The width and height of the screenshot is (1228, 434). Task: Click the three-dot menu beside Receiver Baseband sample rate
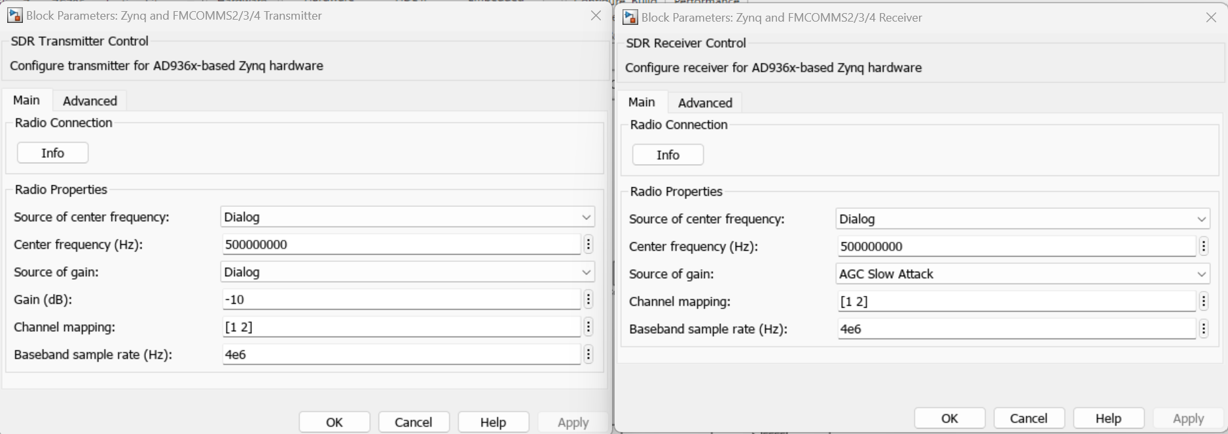(1203, 329)
